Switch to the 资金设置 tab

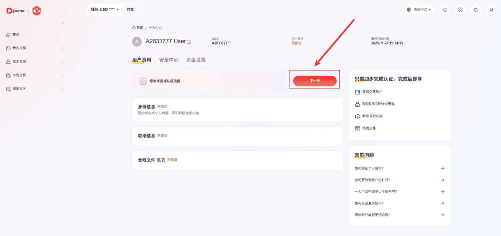pos(196,60)
